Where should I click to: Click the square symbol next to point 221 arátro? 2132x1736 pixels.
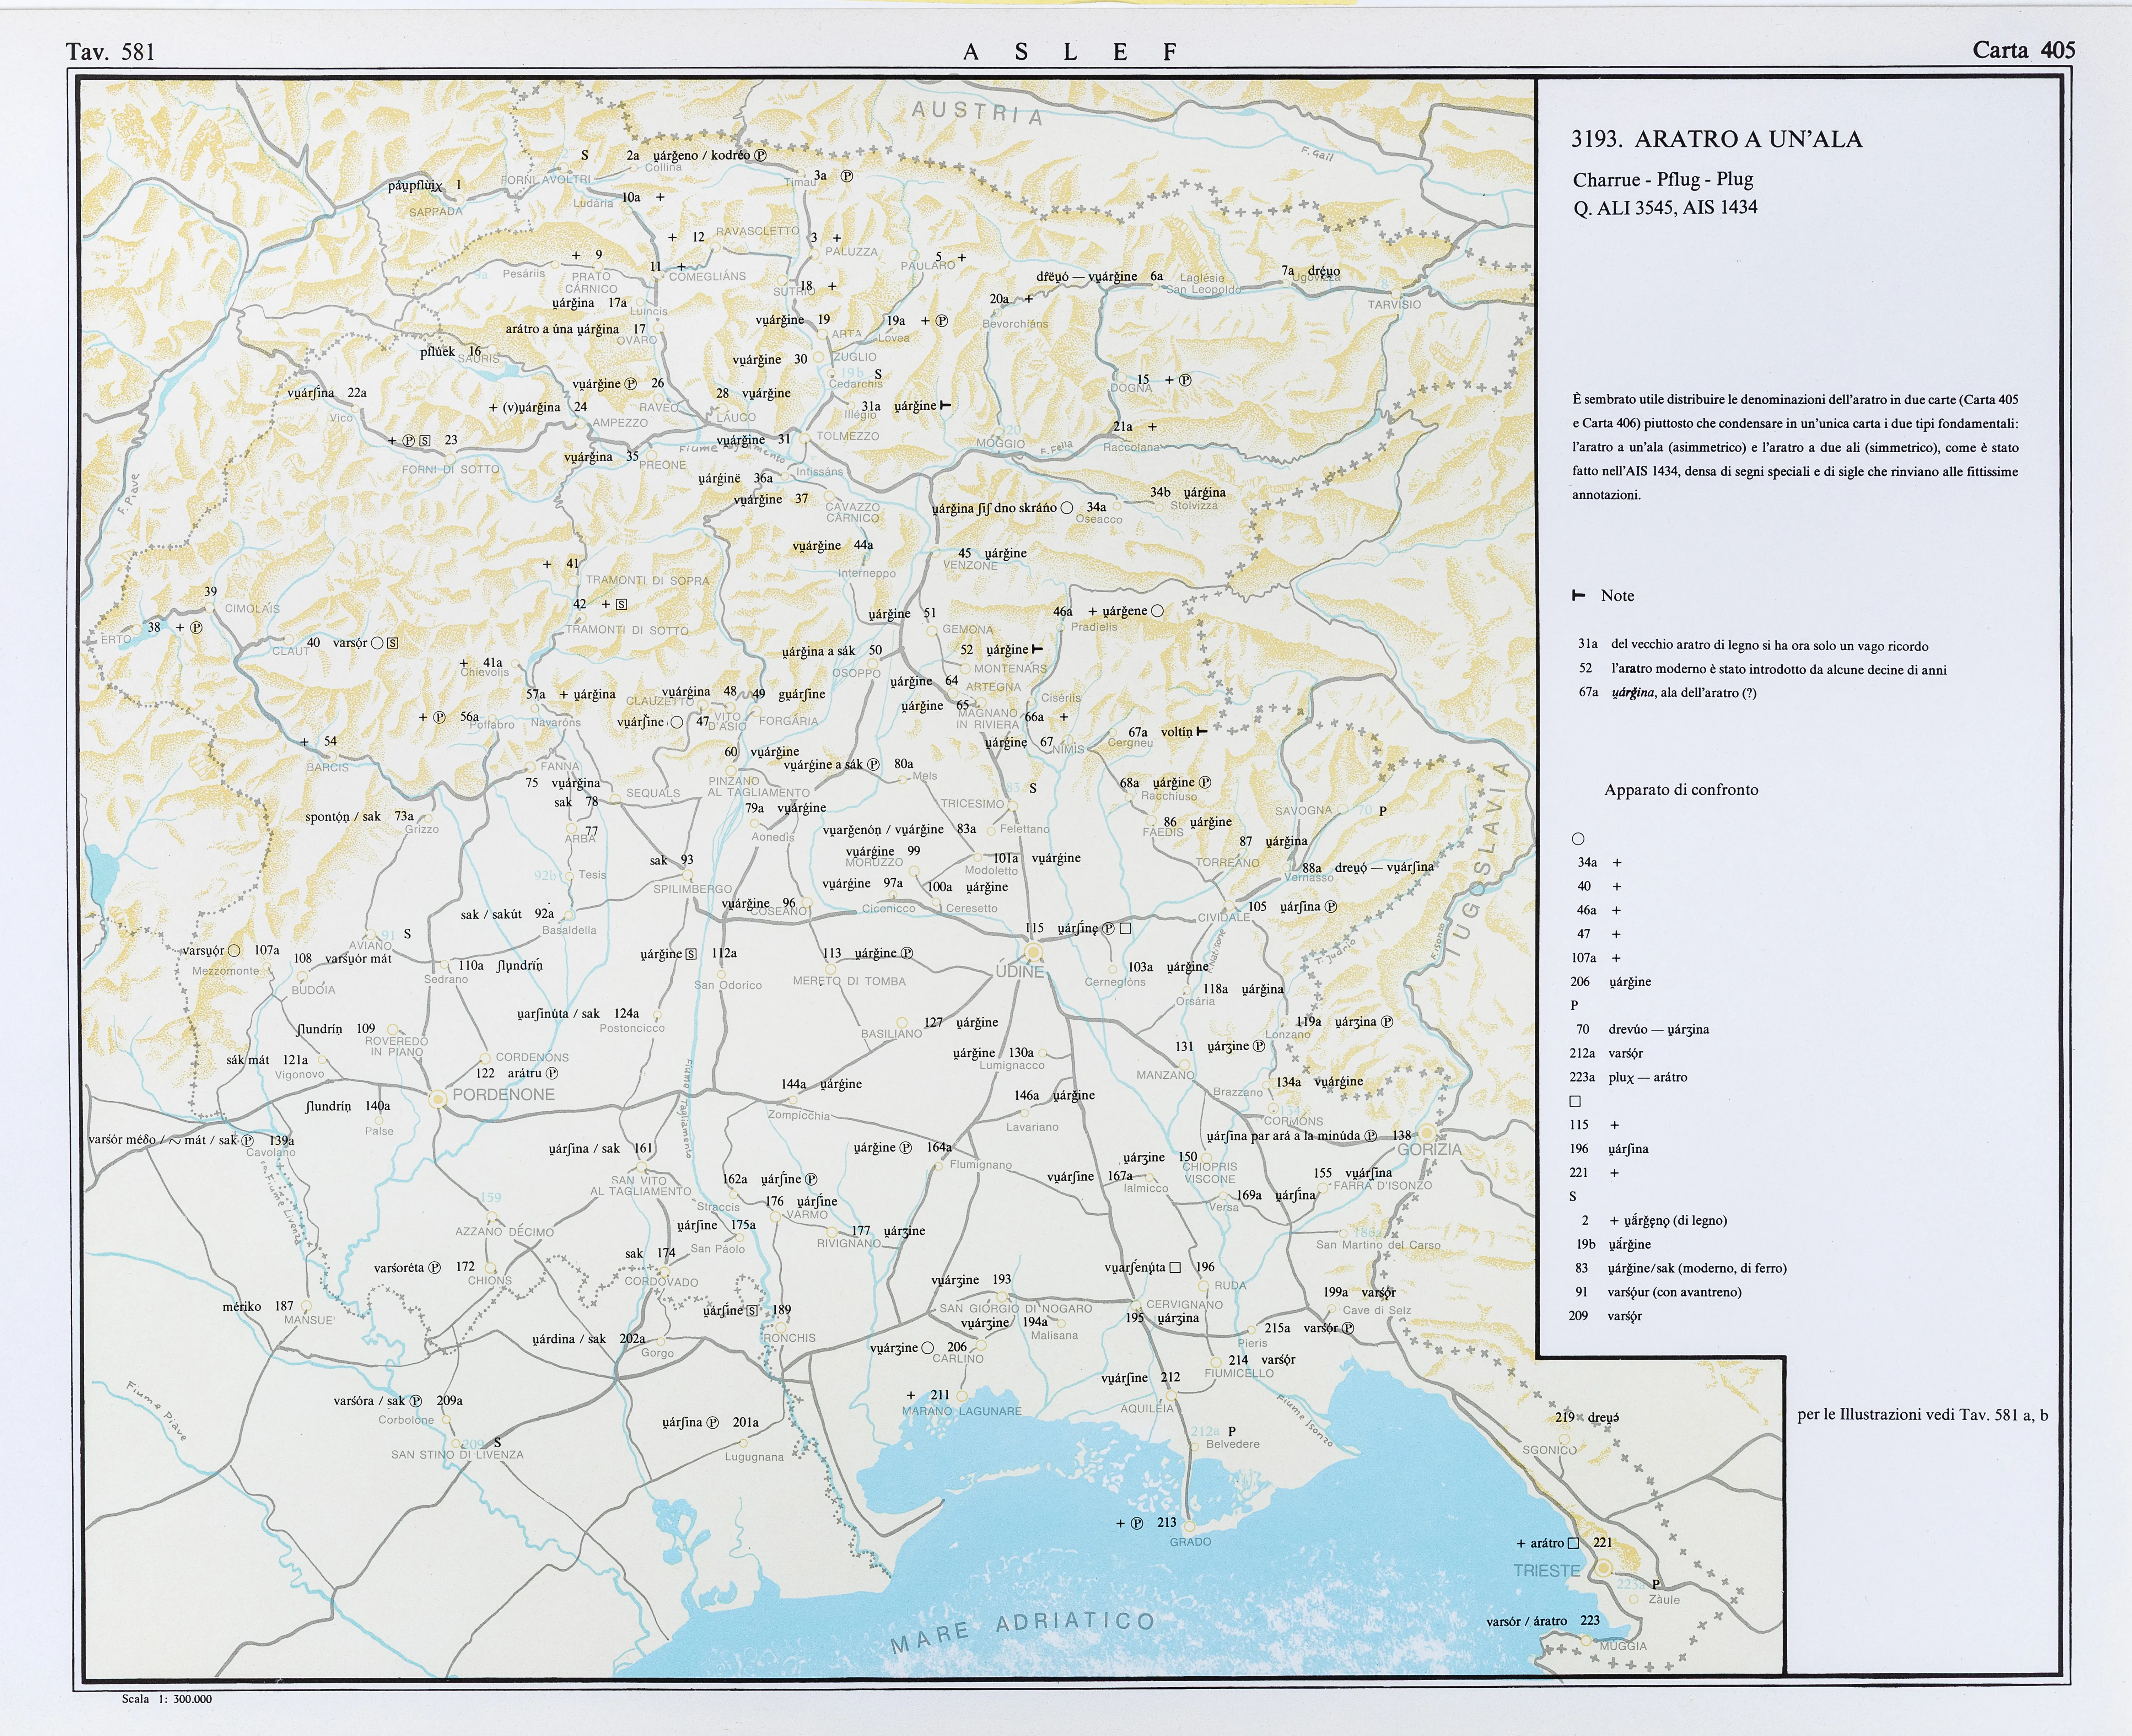1573,1543
